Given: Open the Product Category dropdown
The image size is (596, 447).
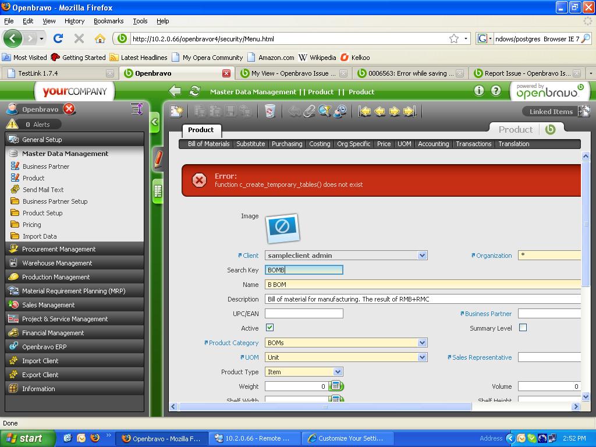Looking at the screenshot, I should point(422,343).
